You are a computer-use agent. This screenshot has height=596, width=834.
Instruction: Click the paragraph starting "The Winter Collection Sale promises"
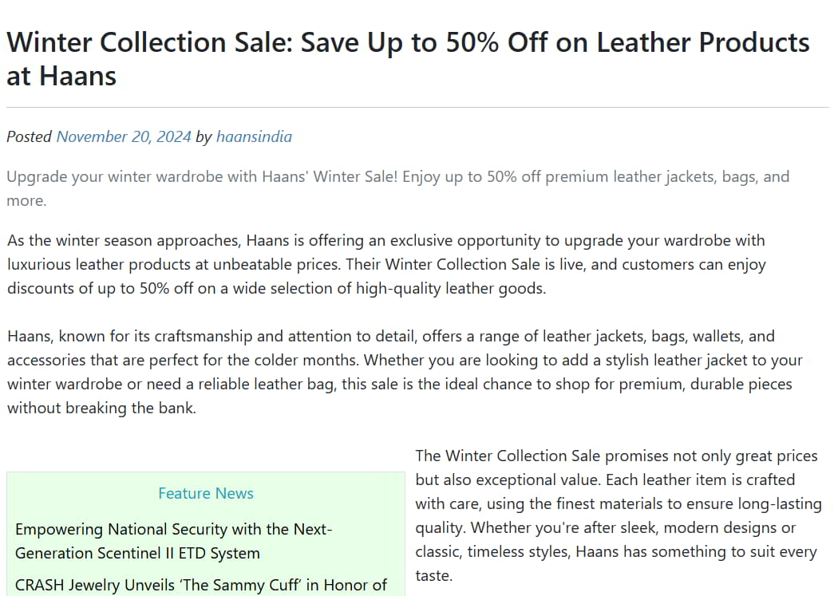(616, 515)
